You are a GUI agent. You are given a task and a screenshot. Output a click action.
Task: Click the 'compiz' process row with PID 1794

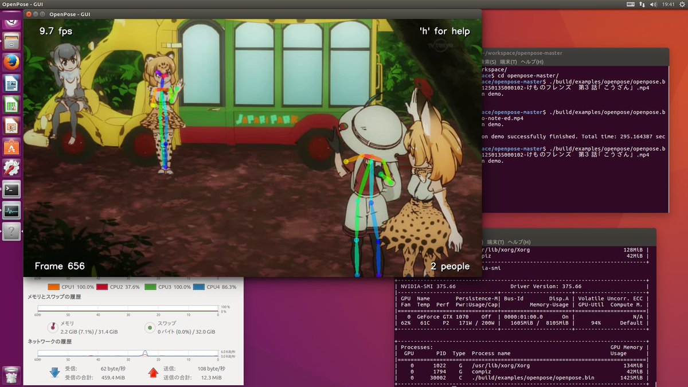pos(522,372)
